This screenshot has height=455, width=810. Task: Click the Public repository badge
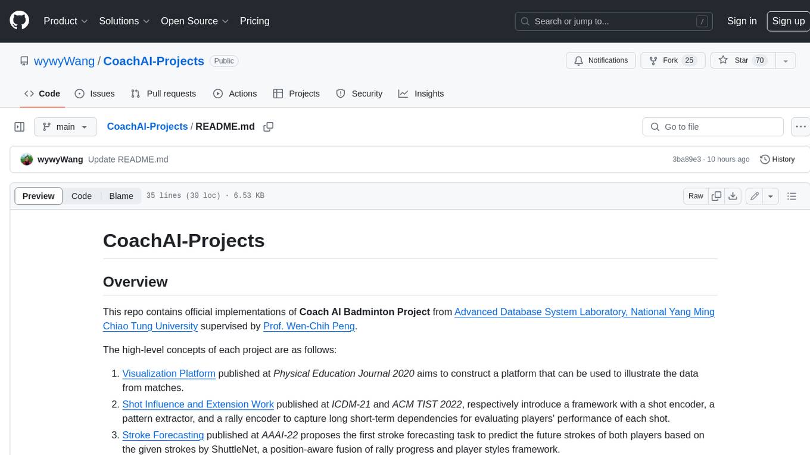(x=224, y=61)
